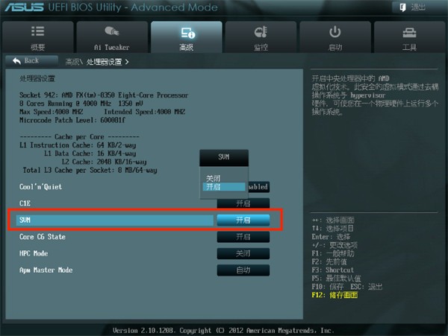The image size is (448, 336).
Task: Click the 高级 advanced tab icon
Action: coord(187,33)
